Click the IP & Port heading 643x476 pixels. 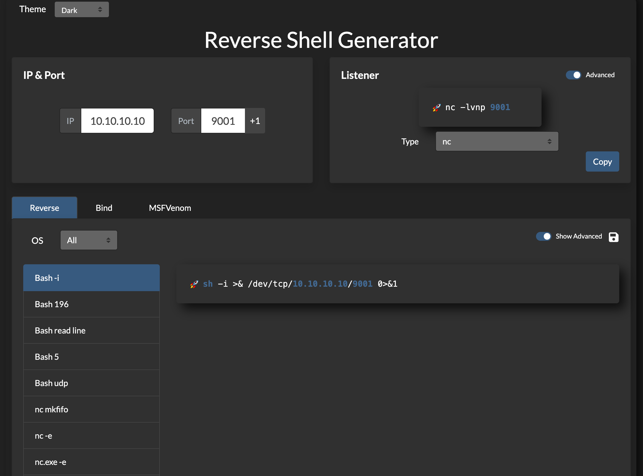click(44, 75)
